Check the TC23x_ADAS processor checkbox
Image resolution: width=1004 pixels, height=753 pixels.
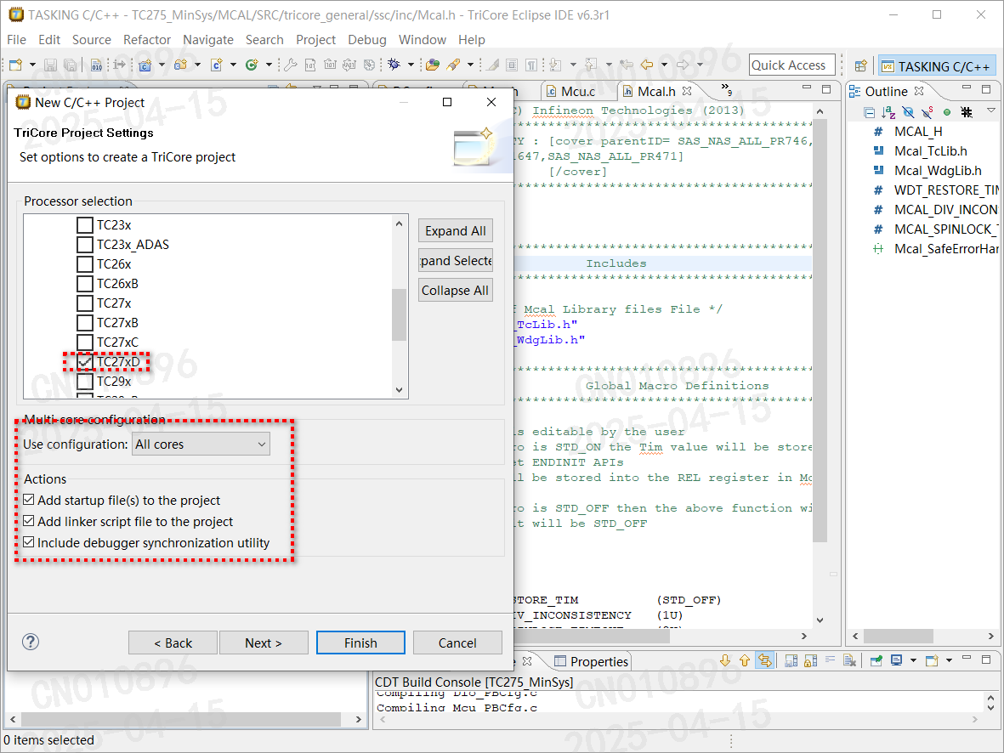tap(84, 245)
